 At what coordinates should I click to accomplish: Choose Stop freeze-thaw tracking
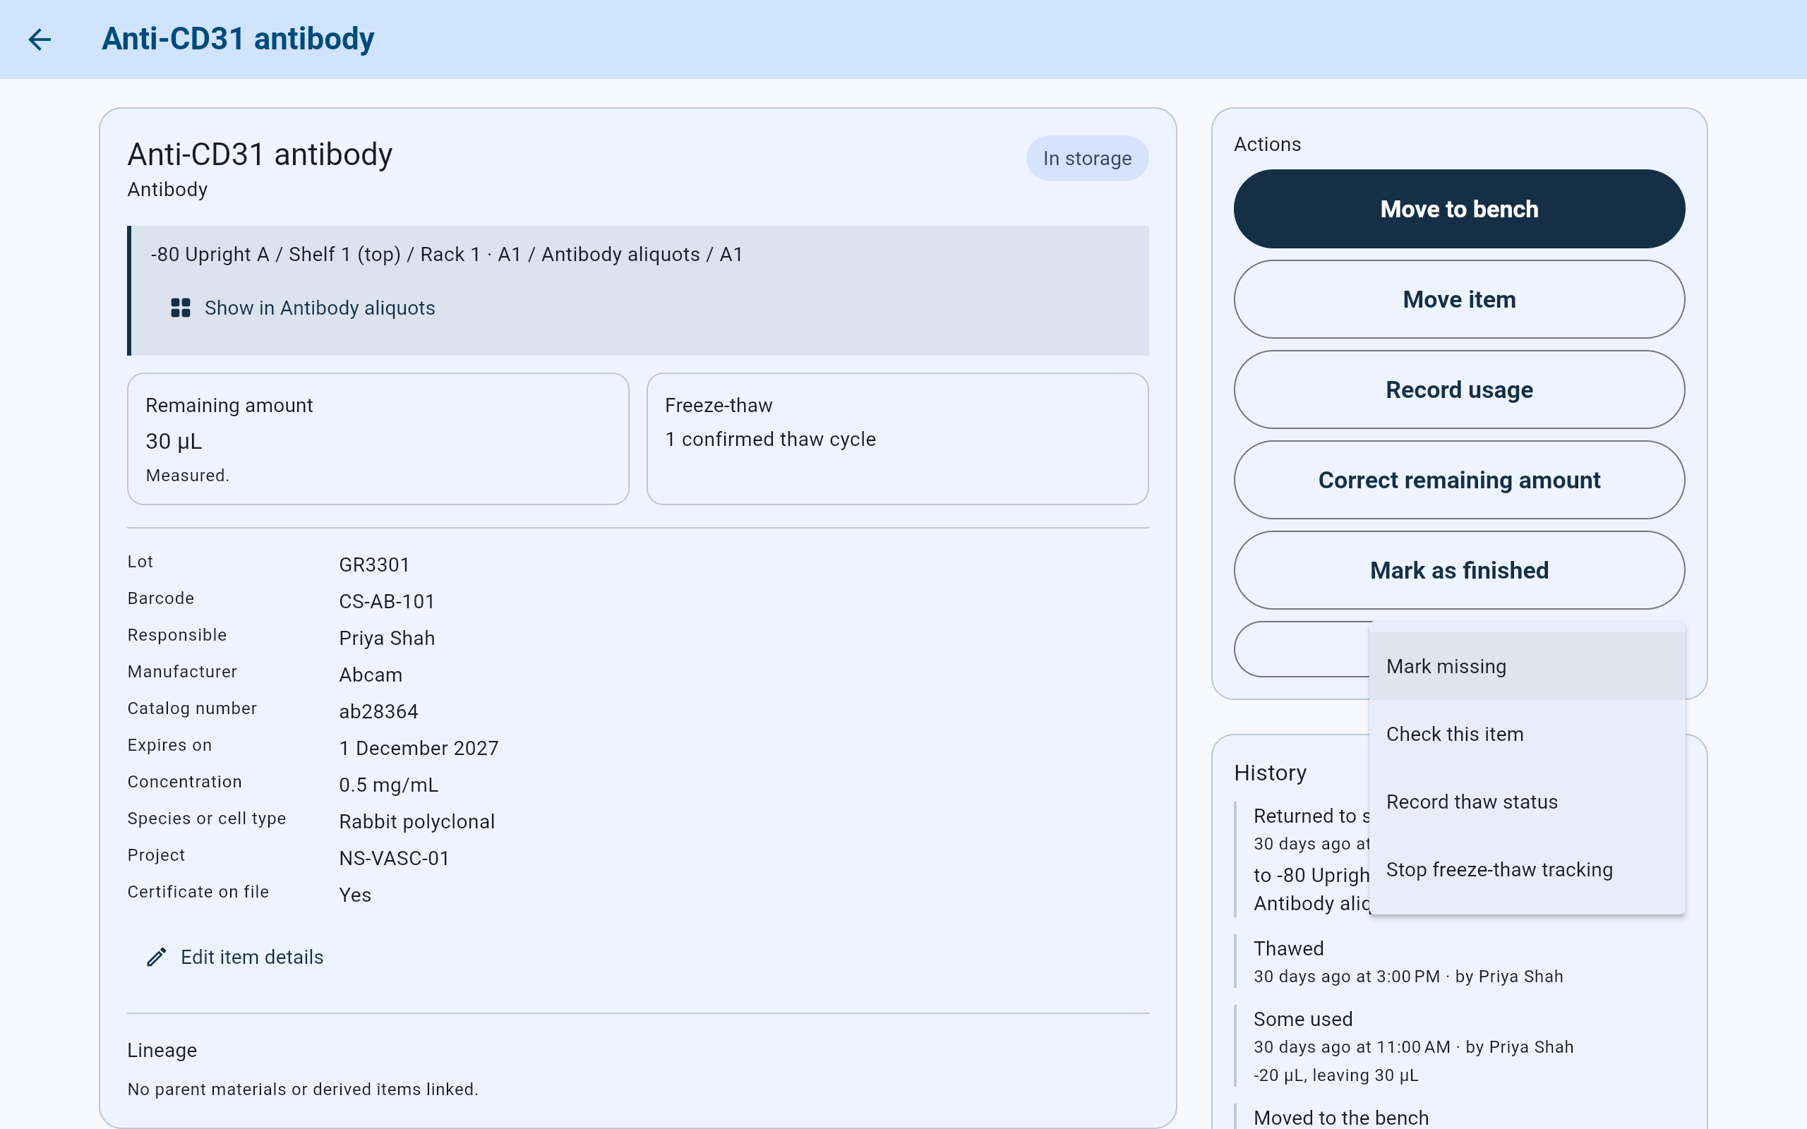pos(1527,870)
